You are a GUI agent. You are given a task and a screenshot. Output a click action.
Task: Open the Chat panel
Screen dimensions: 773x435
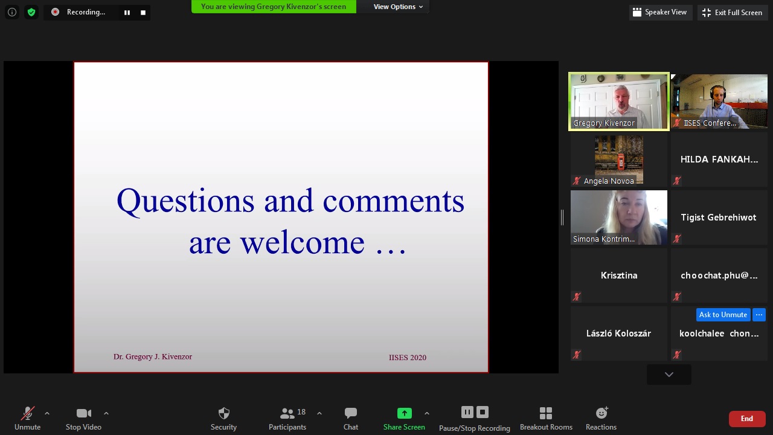[351, 418]
